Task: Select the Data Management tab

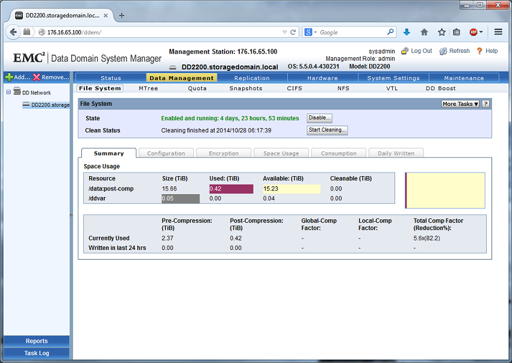Action: (x=181, y=78)
